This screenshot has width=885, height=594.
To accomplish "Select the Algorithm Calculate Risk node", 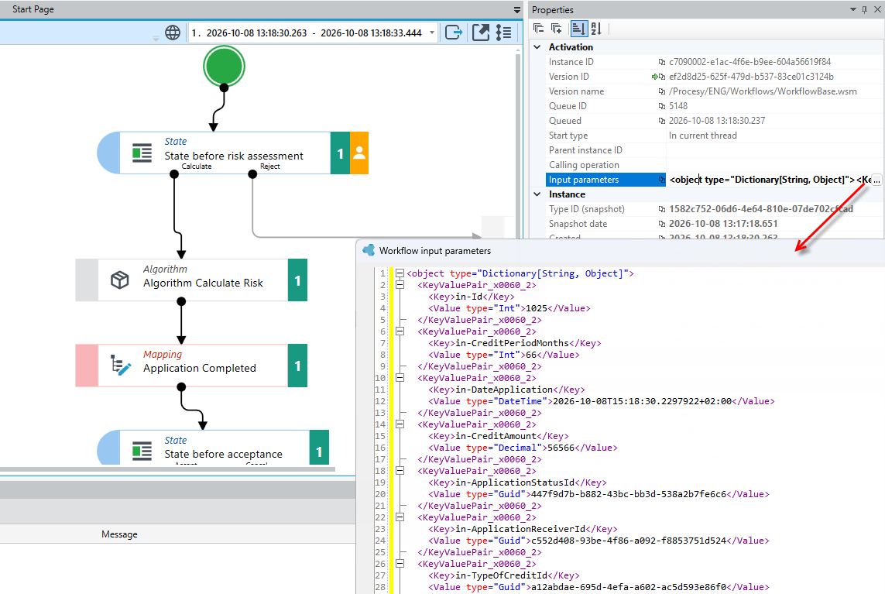I will 191,280.
